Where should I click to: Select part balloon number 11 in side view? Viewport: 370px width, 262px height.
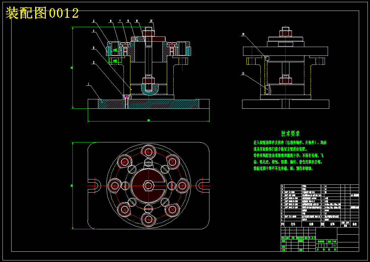pyautogui.click(x=243, y=74)
